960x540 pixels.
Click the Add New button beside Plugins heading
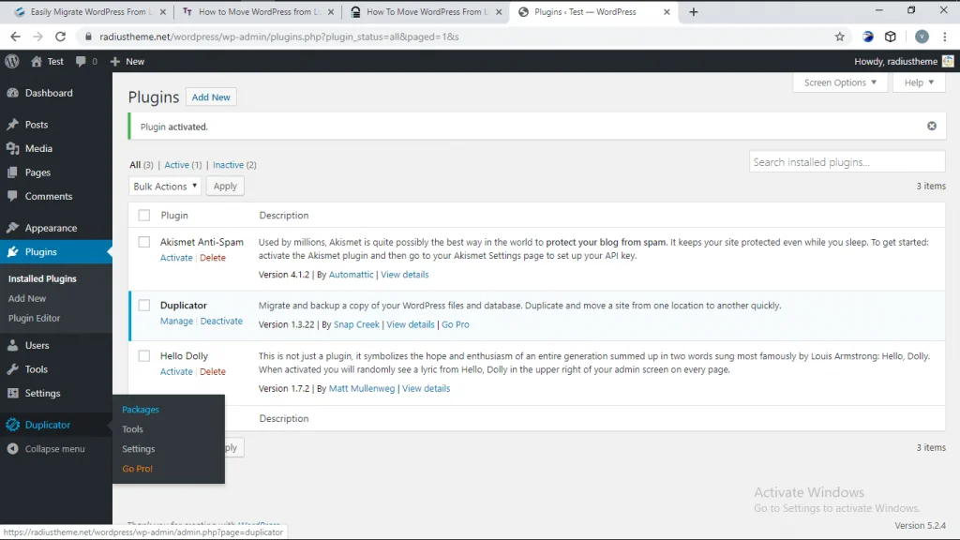[x=211, y=97]
